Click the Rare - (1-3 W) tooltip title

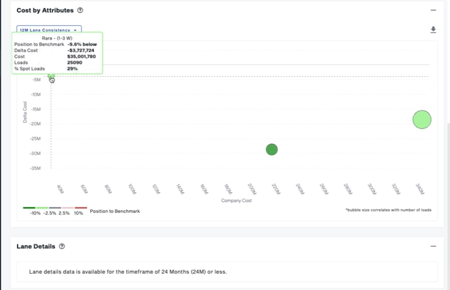(57, 38)
